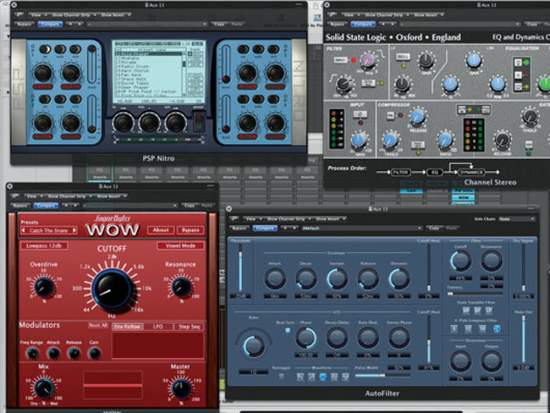Click the AutoFilter Main Out slider

pos(524,339)
